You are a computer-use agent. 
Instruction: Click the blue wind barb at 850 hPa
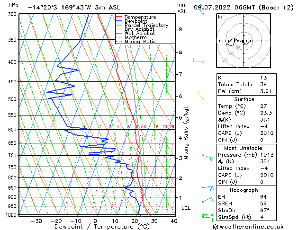208,188
